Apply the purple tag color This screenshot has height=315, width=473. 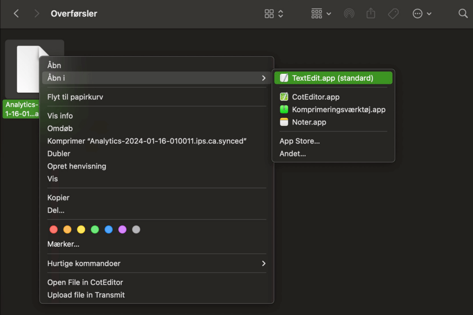point(122,230)
